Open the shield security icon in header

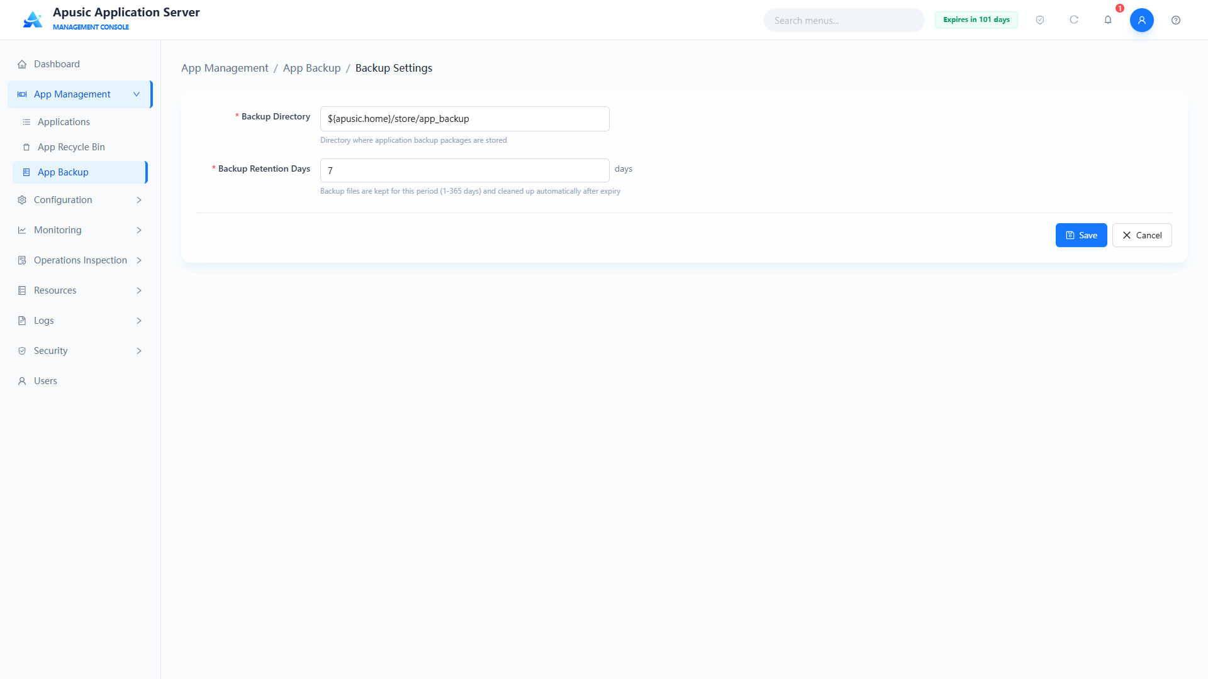[1040, 20]
